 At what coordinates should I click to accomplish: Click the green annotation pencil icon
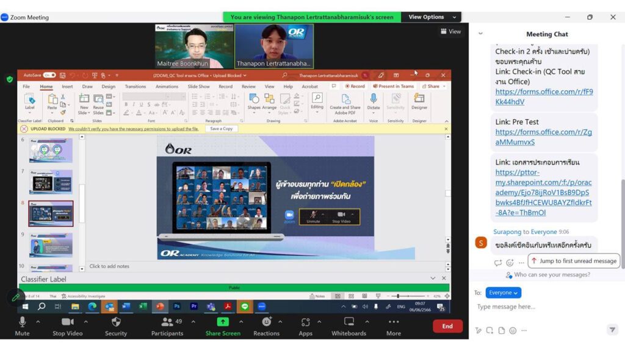tap(15, 297)
